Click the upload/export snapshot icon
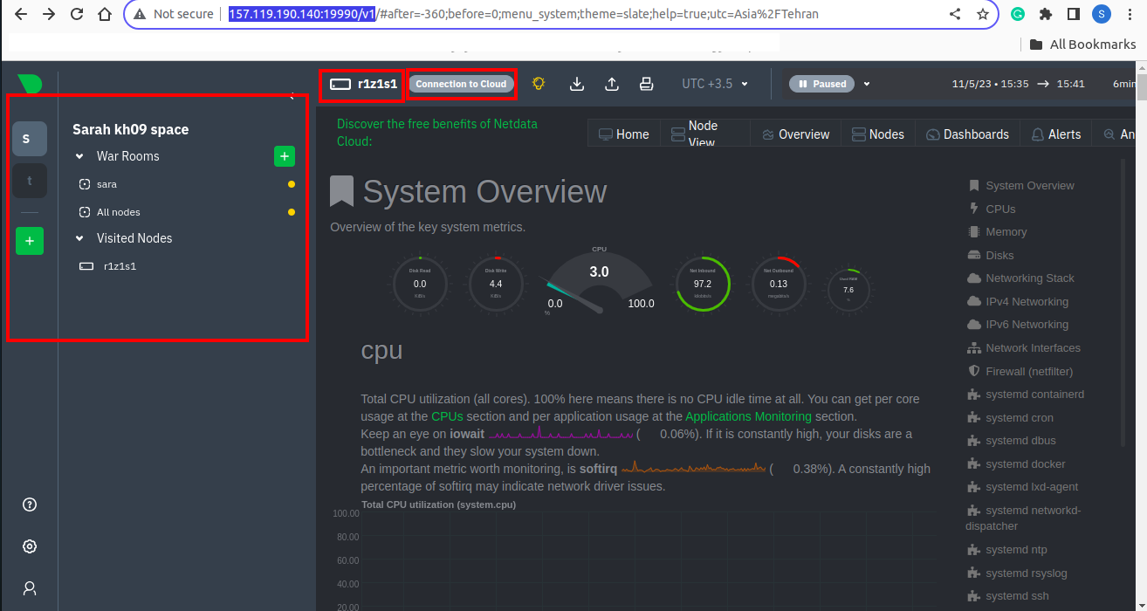1147x611 pixels. click(x=612, y=84)
